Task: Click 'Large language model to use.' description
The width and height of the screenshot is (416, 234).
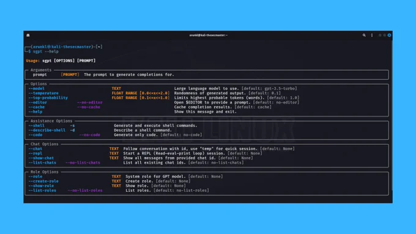Action: (x=207, y=89)
